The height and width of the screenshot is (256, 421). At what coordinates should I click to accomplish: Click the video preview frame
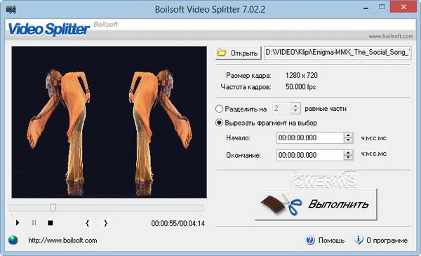(x=109, y=122)
